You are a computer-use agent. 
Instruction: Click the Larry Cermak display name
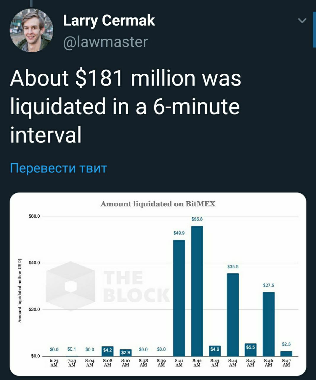click(109, 20)
